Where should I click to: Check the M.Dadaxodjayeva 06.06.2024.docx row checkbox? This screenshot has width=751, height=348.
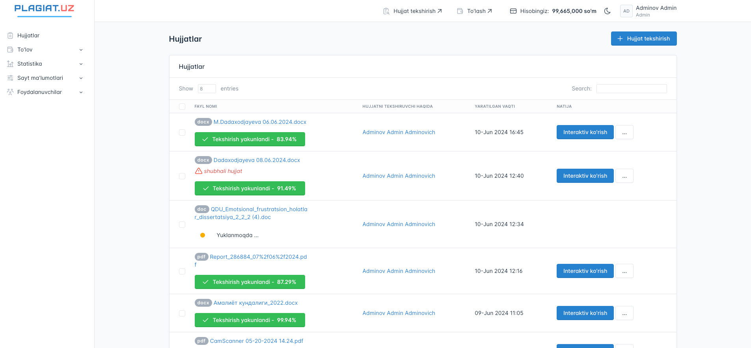pos(182,133)
